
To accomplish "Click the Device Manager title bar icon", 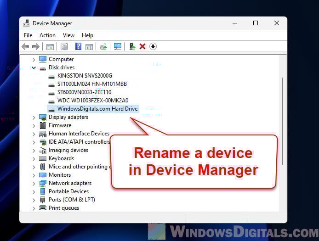I will coord(27,23).
